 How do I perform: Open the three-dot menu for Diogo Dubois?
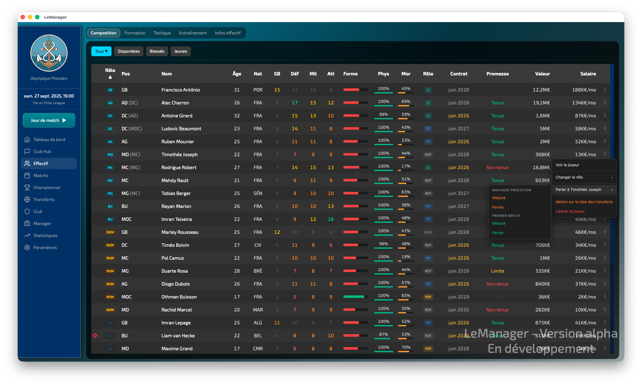605,284
